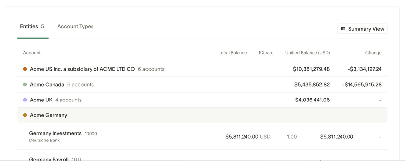Click the *0000 account number

click(91, 134)
